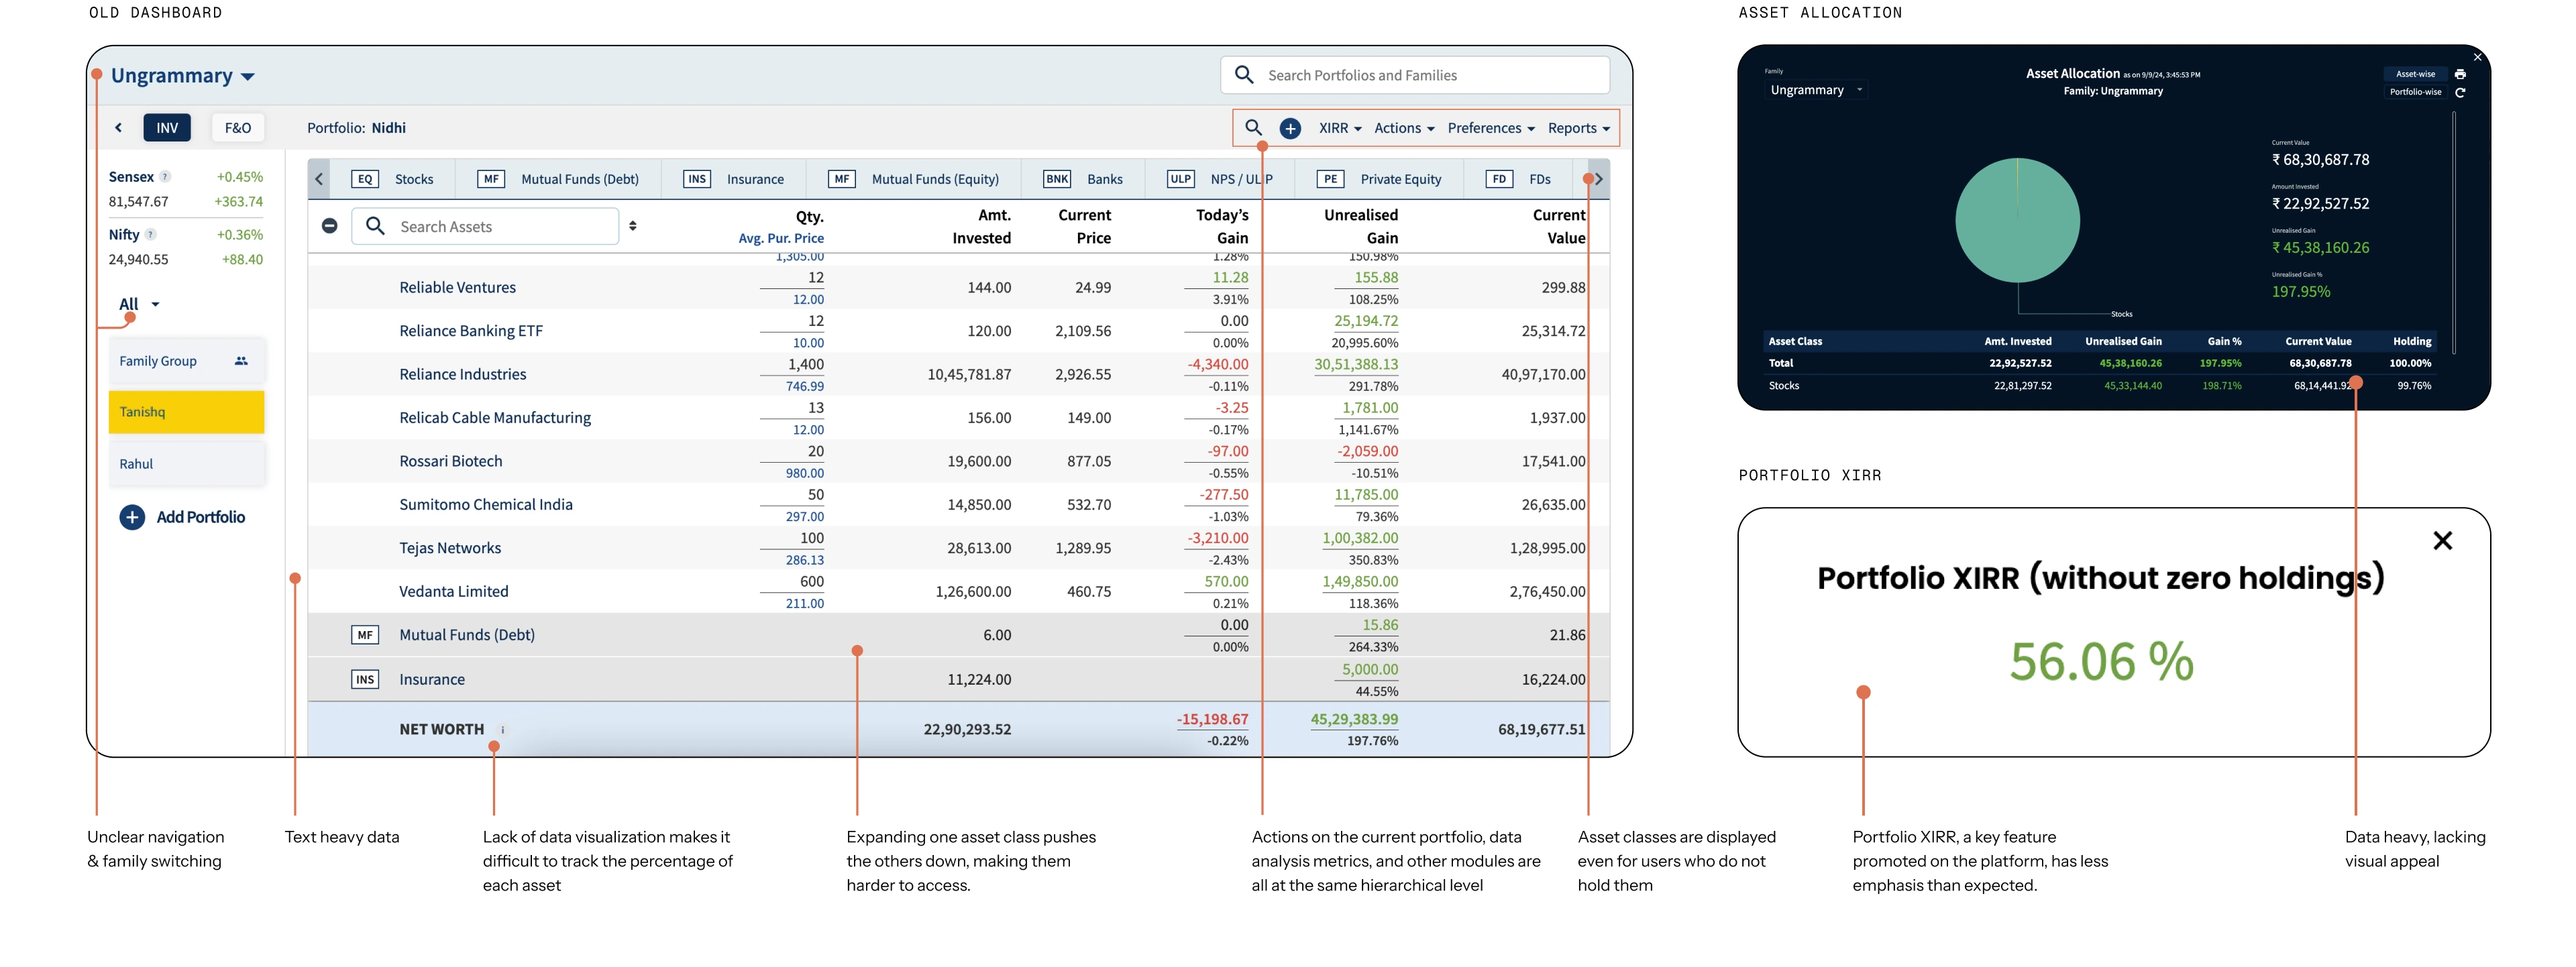Viewport: 2576px width, 967px height.
Task: Click the Family Group people icon
Action: [x=241, y=361]
